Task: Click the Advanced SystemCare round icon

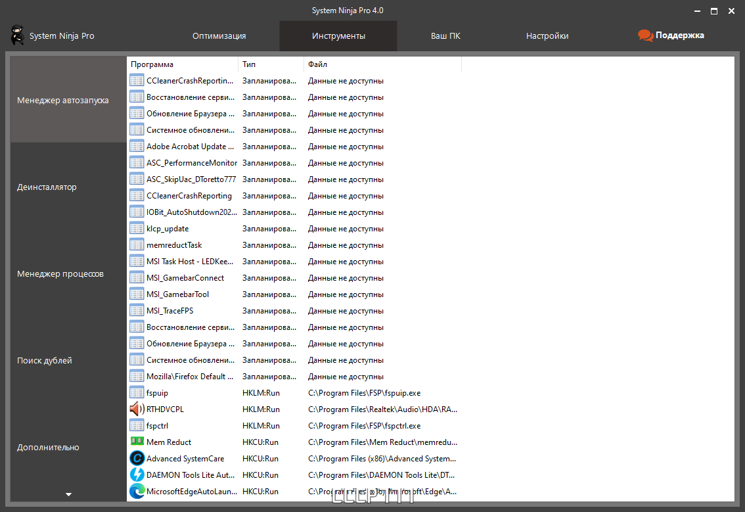Action: [x=137, y=458]
